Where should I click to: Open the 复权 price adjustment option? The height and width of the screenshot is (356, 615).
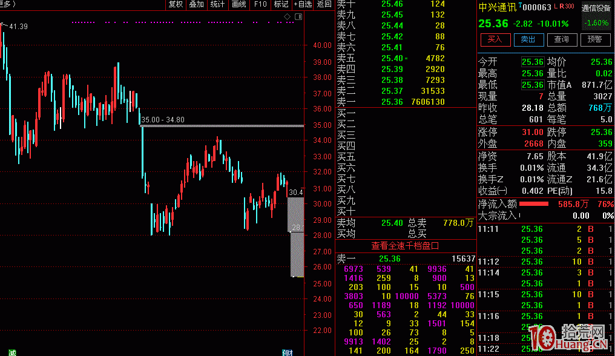(x=176, y=4)
